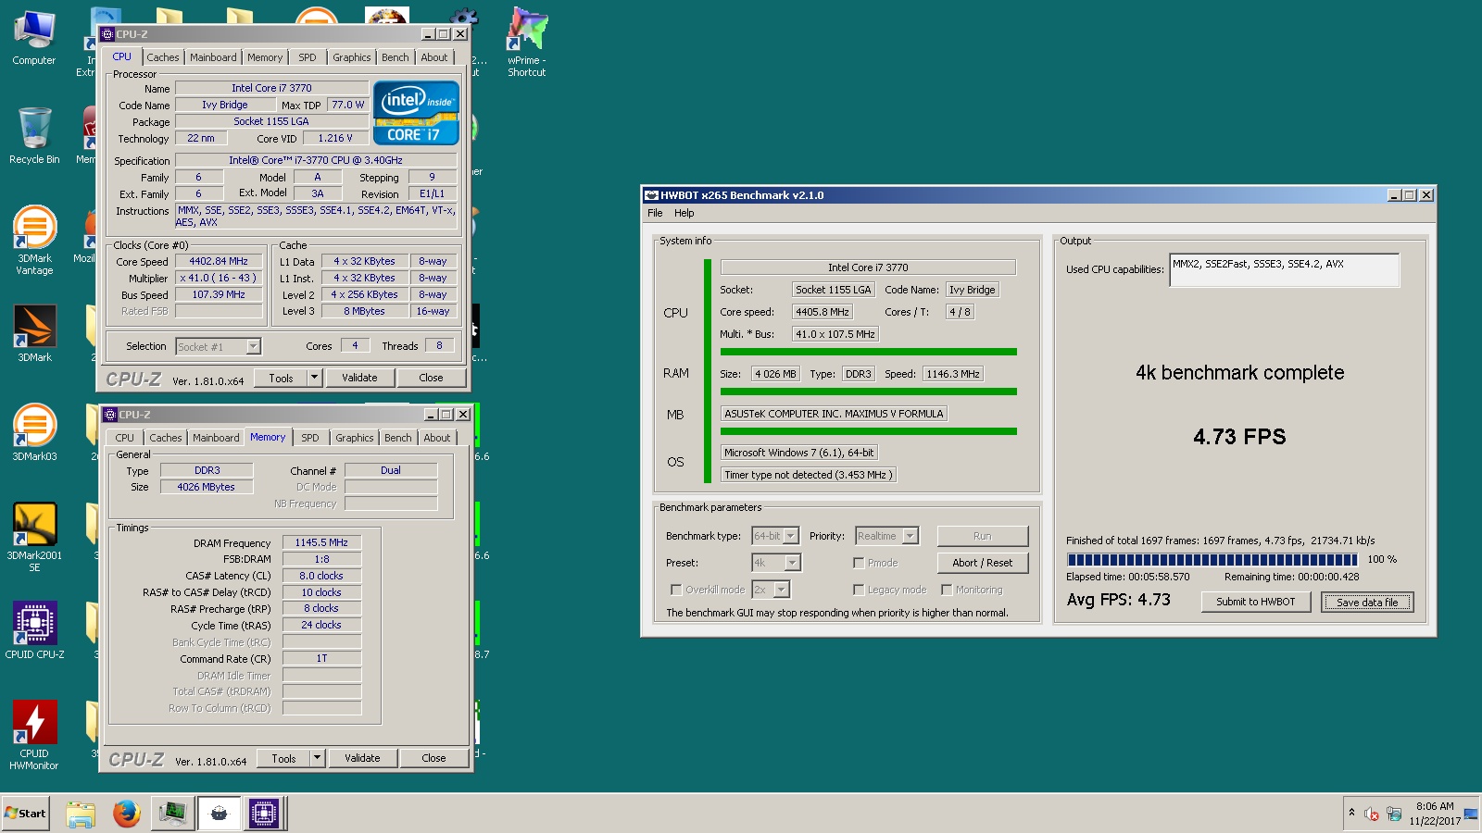Open the Bench tab in upper CPU-Z

396,57
